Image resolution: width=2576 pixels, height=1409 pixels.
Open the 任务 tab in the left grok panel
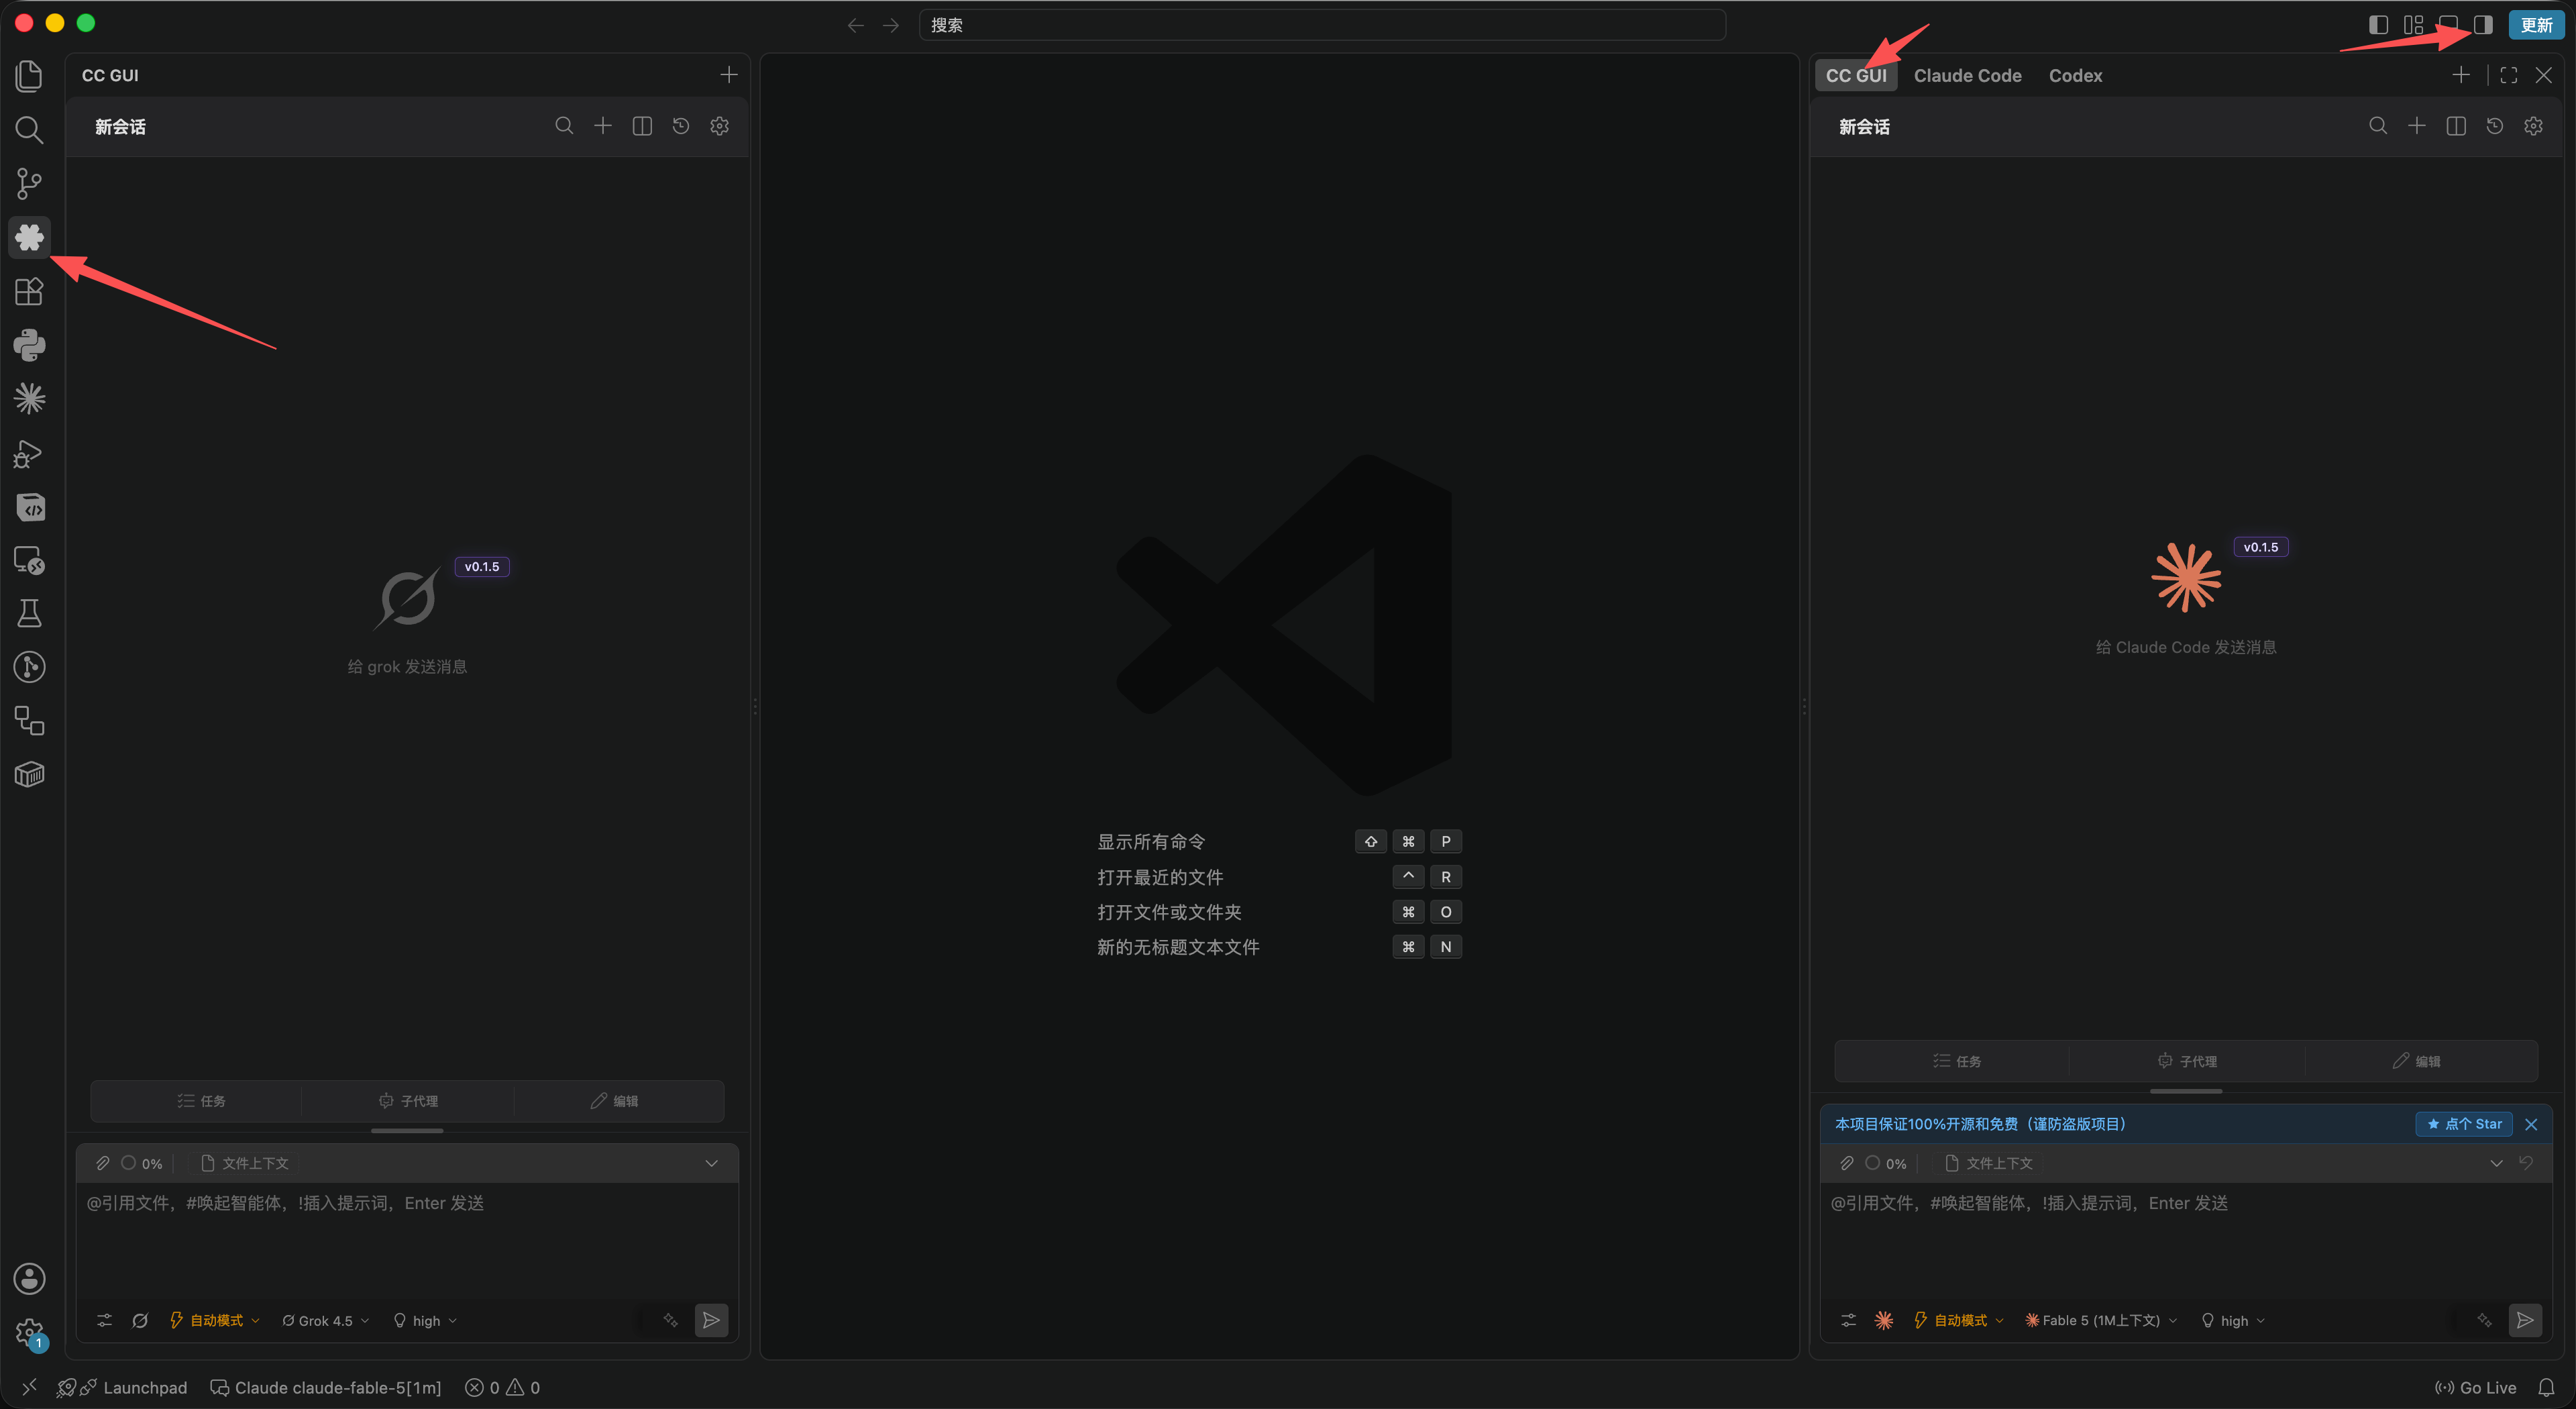(x=201, y=1100)
